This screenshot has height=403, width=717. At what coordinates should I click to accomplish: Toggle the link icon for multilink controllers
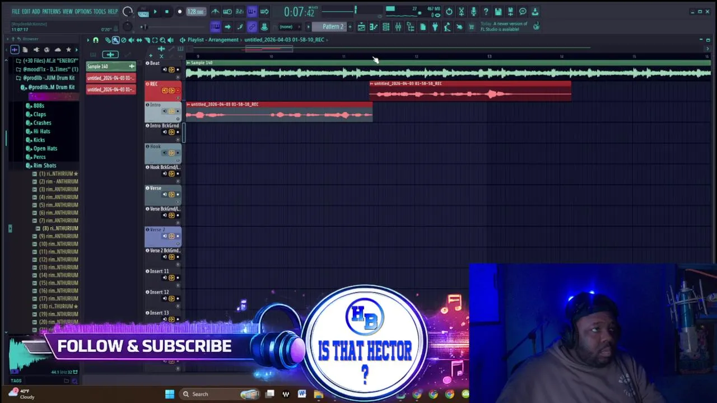pyautogui.click(x=252, y=27)
